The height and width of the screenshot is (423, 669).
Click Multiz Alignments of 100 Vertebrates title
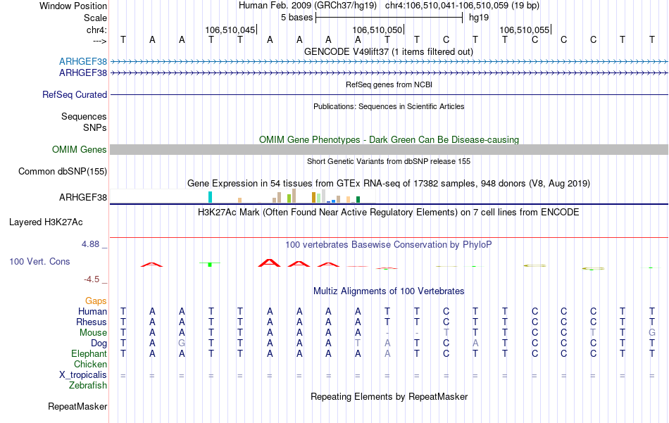[389, 291]
